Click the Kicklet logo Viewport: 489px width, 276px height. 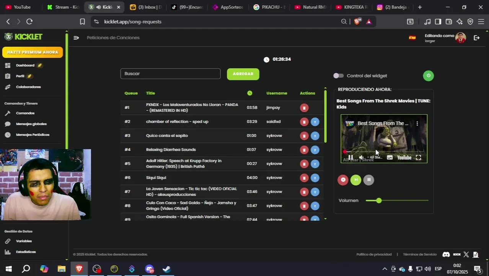(x=23, y=37)
